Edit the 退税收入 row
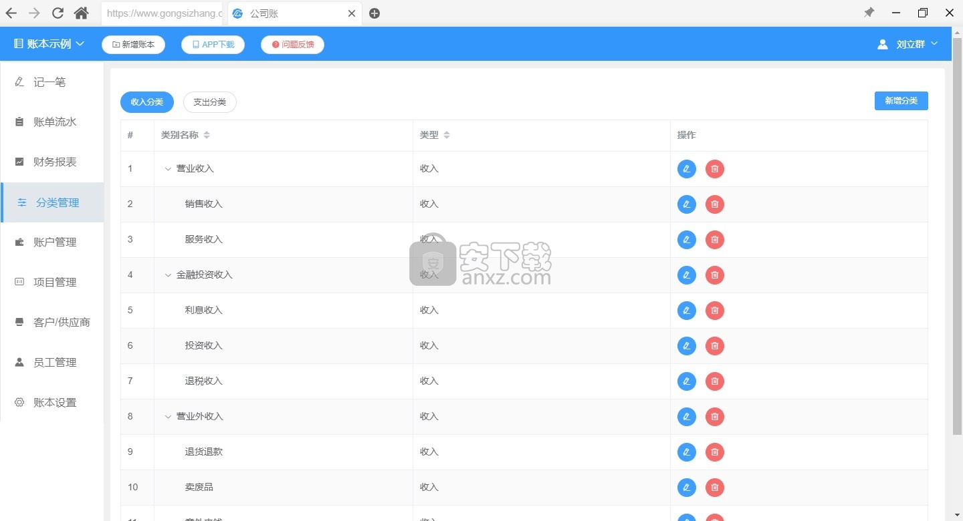The width and height of the screenshot is (963, 521). point(687,381)
